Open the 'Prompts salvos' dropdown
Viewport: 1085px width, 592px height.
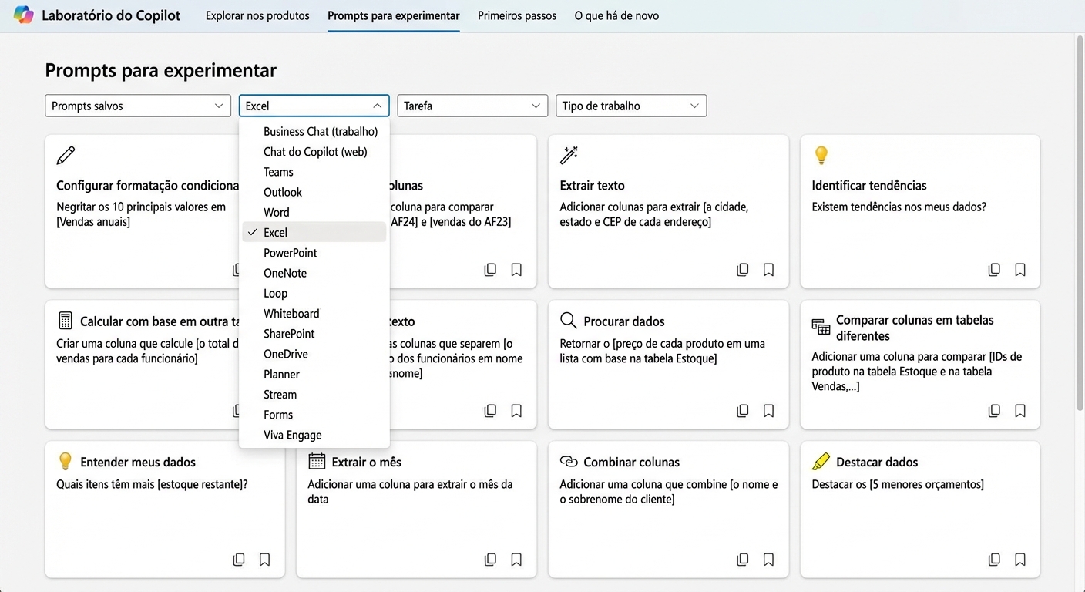138,106
